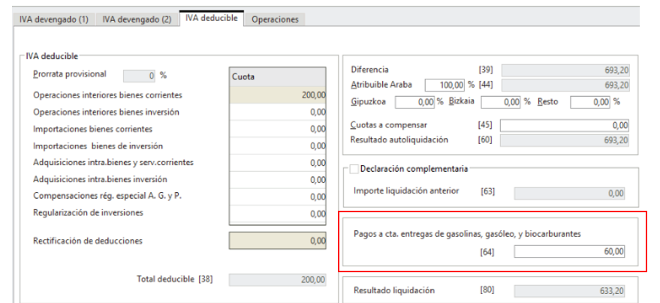Select Importaciones bienes corrientes cuota cell

(277, 129)
